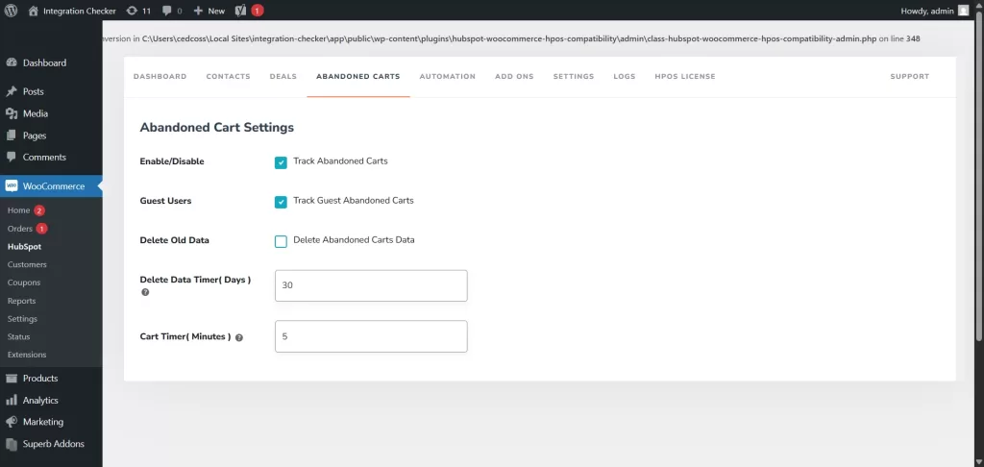Click the Dashboard gauge icon in sidebar
984x467 pixels.
tap(11, 62)
